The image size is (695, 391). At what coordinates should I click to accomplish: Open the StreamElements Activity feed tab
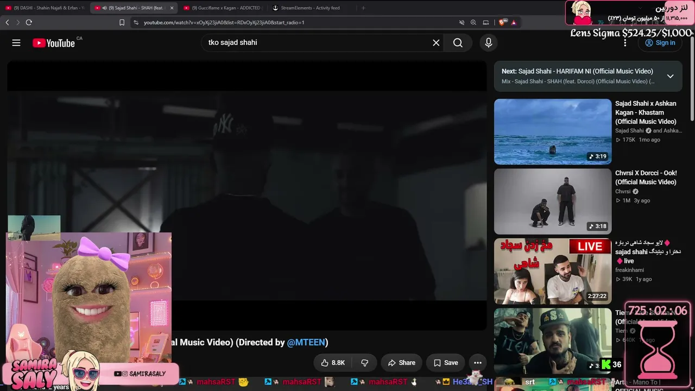click(x=311, y=8)
